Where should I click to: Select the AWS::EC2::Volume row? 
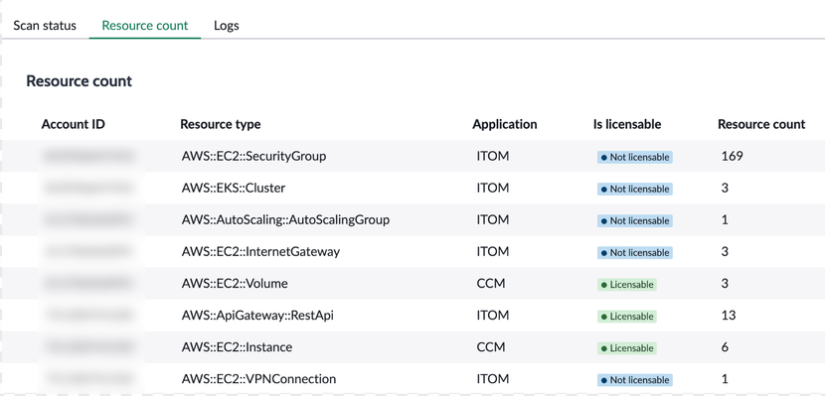412,284
